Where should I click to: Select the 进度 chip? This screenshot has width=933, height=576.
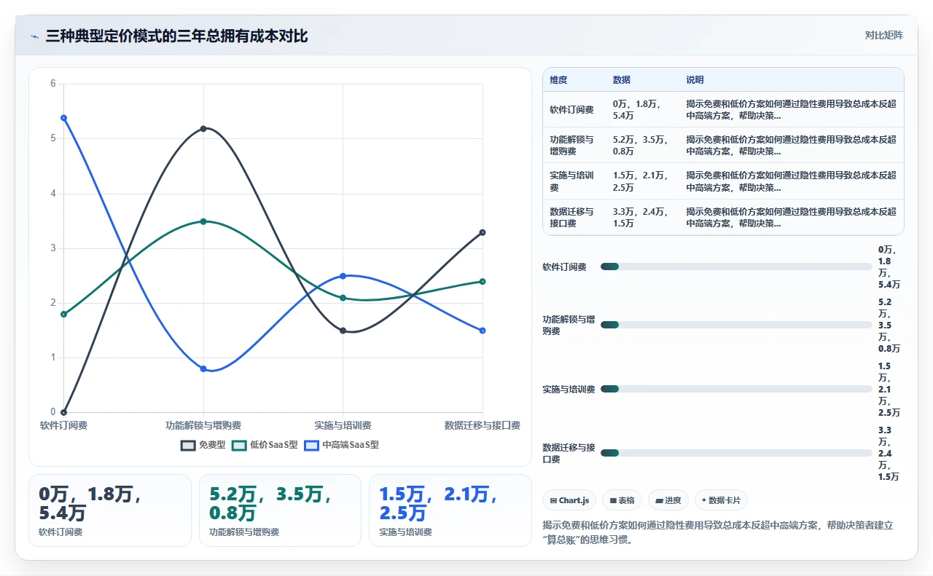coord(668,500)
